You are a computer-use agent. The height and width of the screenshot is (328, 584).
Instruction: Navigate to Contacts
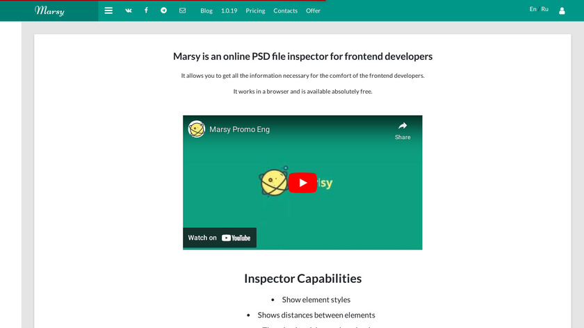[x=285, y=11]
